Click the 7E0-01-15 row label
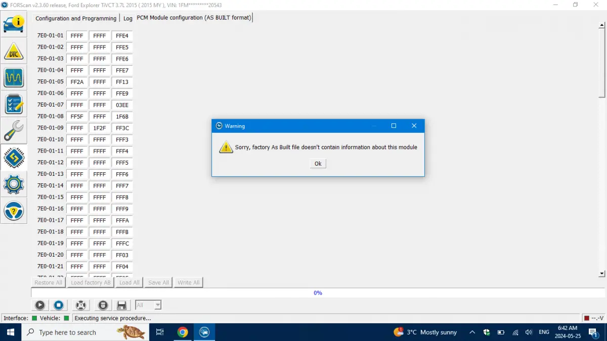 [x=51, y=197]
